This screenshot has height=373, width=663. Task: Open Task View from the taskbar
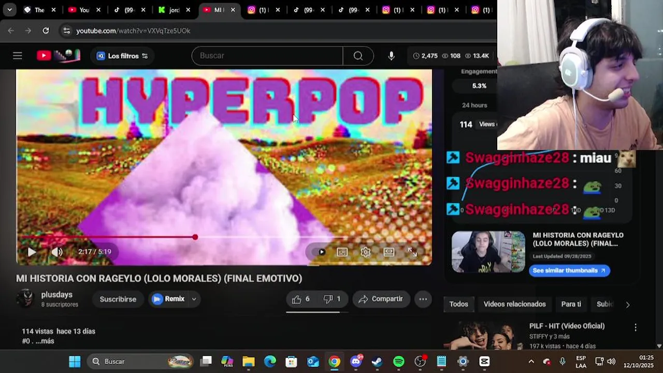click(206, 361)
